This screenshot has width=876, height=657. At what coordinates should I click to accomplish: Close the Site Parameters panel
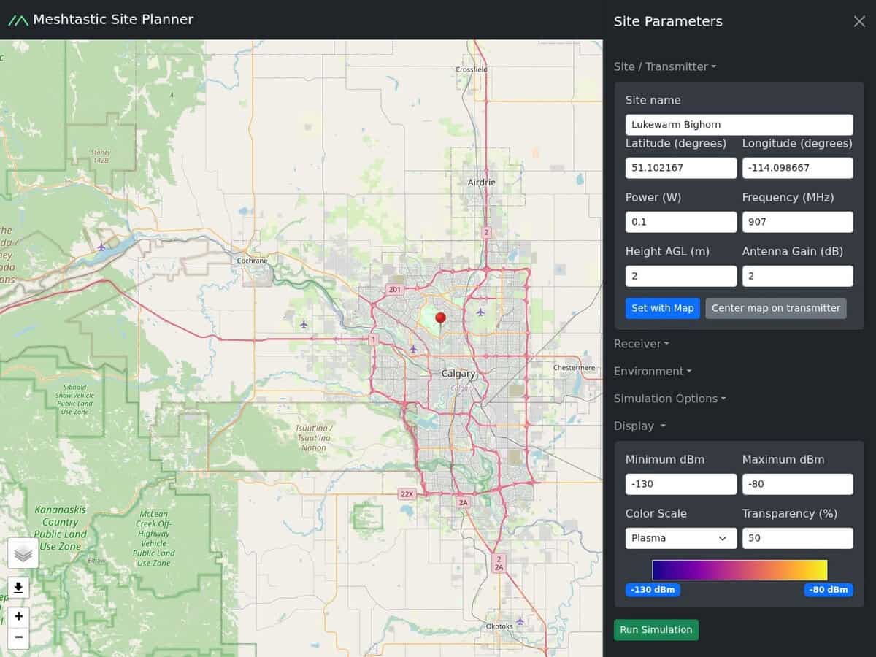point(859,21)
